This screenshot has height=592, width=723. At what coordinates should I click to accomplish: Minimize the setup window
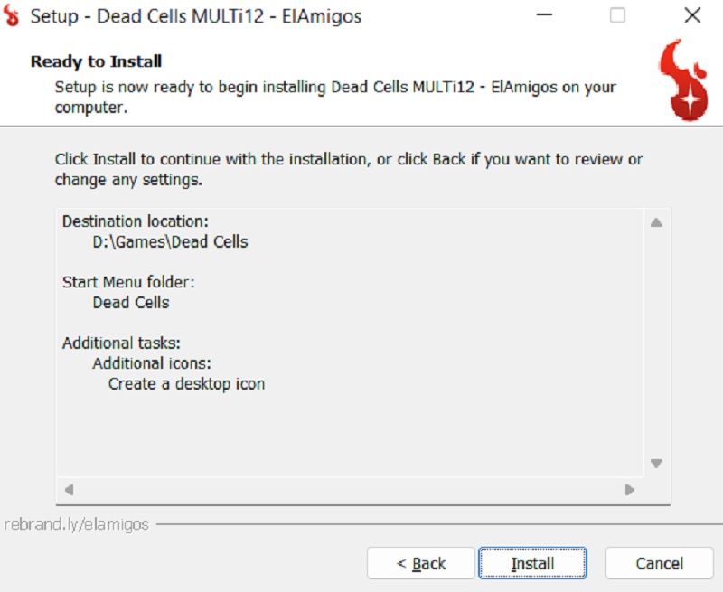click(544, 15)
